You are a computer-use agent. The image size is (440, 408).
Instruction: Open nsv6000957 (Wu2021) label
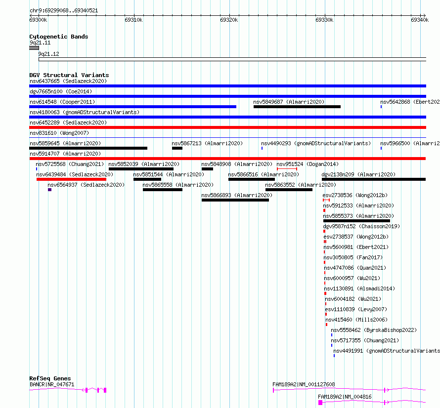point(352,278)
